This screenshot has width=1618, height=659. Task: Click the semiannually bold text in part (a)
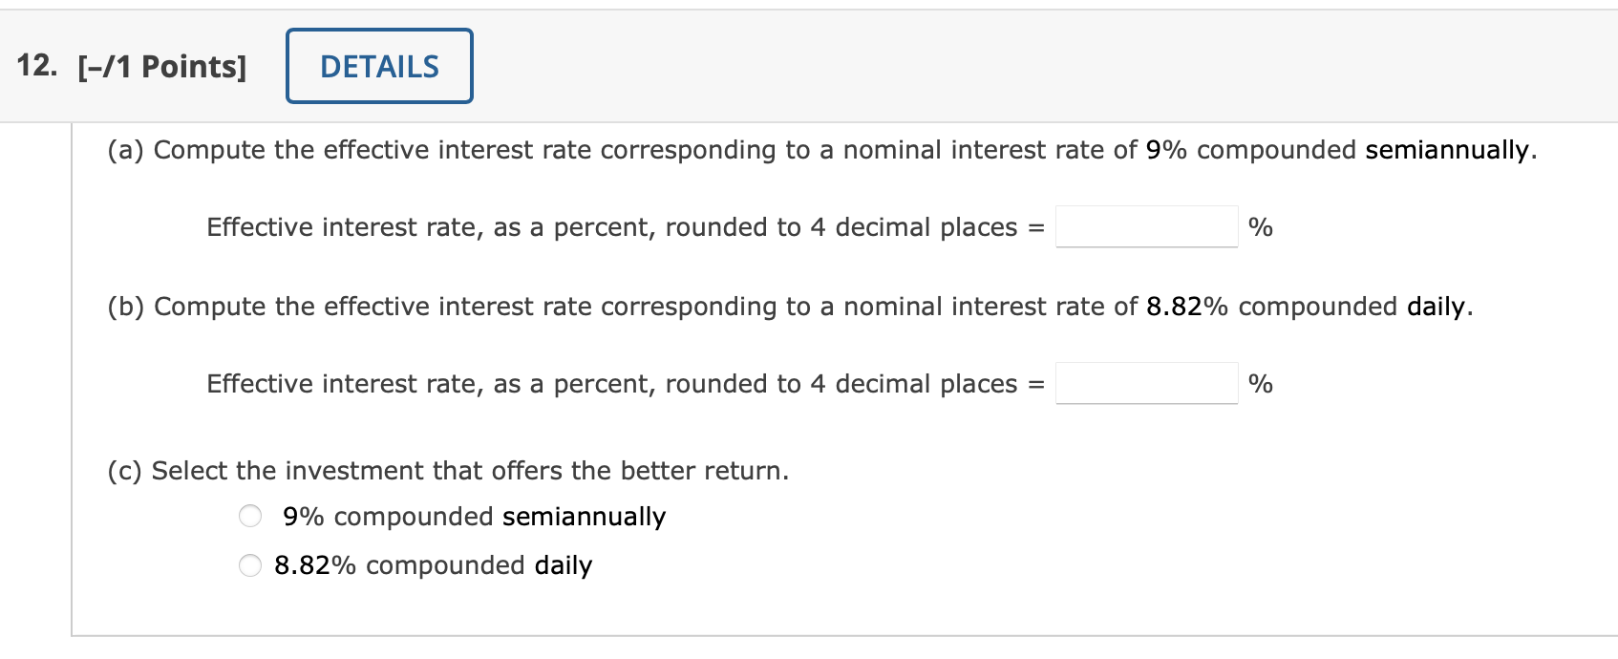pyautogui.click(x=1449, y=150)
